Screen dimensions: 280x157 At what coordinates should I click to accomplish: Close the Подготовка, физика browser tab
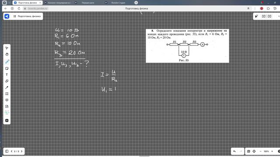pyautogui.click(x=40, y=3)
